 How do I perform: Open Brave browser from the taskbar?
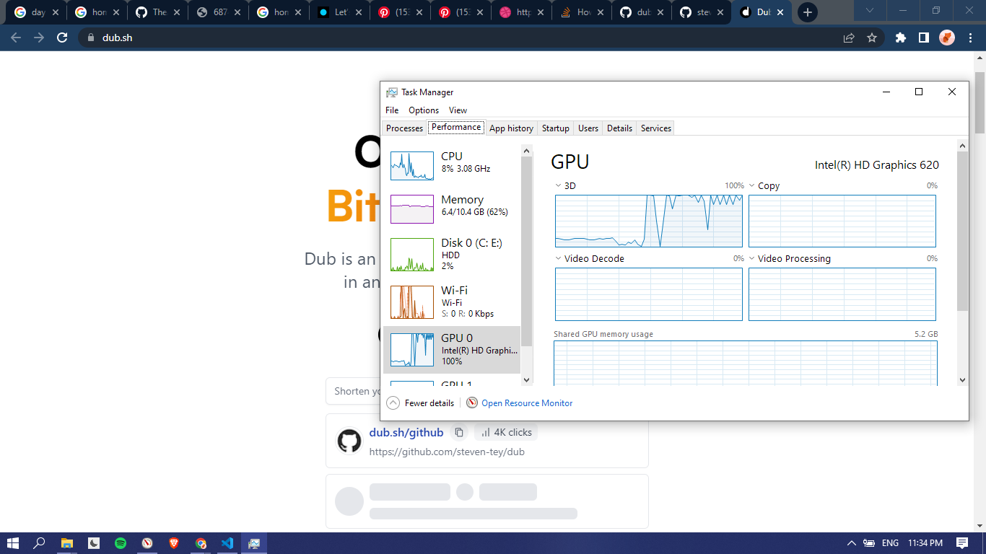click(x=174, y=543)
